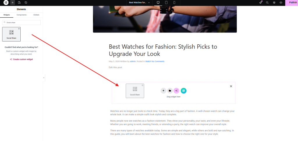The image size is (298, 141).
Task: Click the 'Drag widget here' text
Action: pyautogui.click(x=173, y=97)
